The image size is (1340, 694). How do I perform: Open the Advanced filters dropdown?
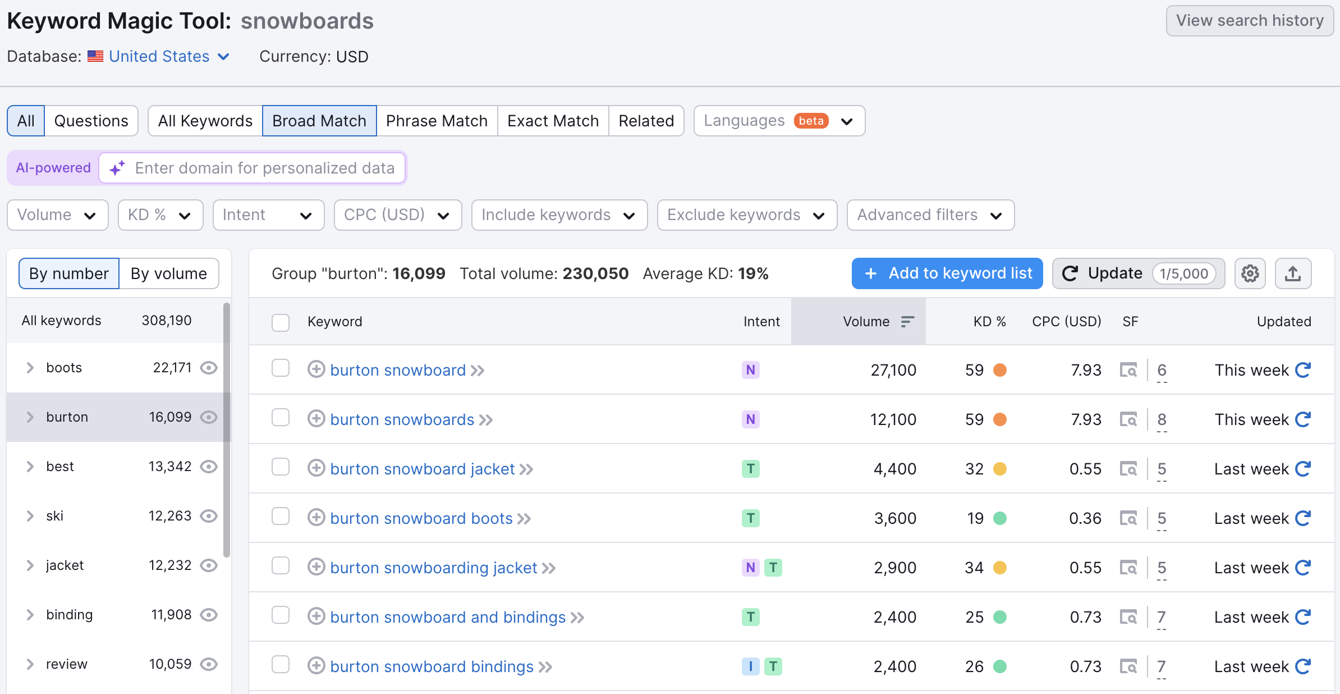(x=930, y=215)
